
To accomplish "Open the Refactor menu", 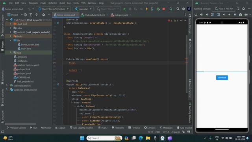I will (52, 3).
